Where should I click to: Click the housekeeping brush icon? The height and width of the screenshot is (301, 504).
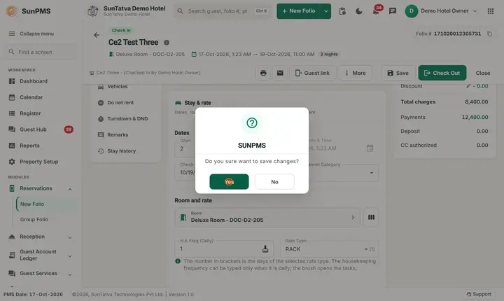pyautogui.click(x=265, y=249)
